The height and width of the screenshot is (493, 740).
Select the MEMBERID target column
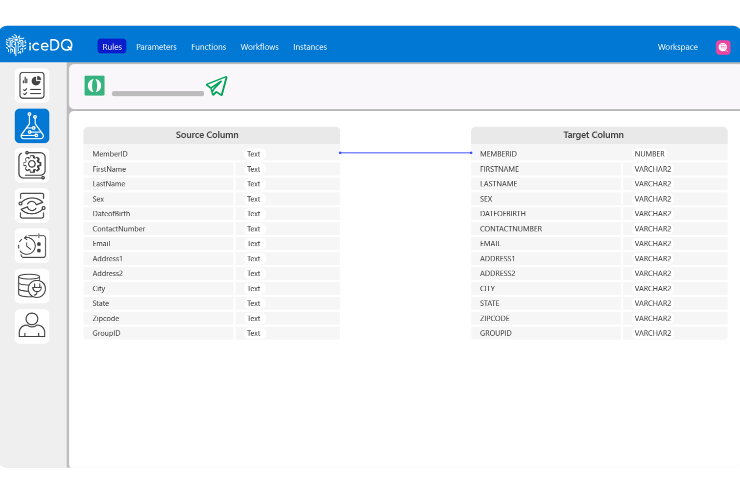[x=546, y=154]
